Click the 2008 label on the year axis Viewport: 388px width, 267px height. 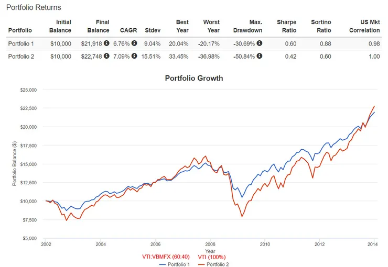(x=210, y=244)
